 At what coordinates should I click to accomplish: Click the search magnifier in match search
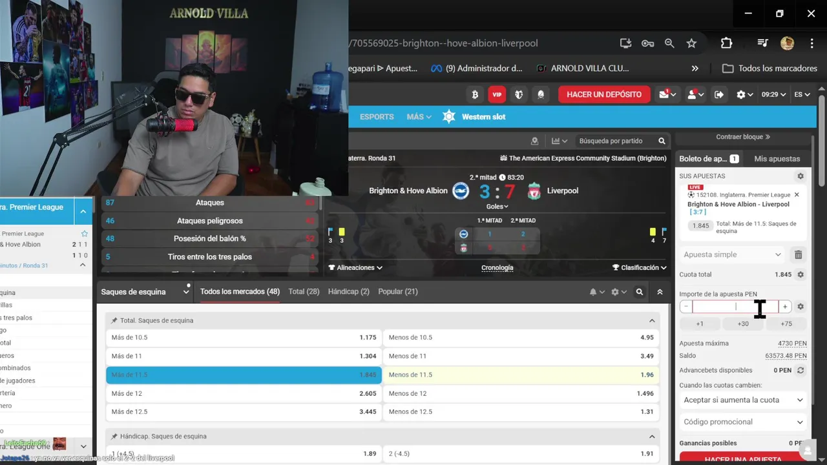(x=662, y=141)
